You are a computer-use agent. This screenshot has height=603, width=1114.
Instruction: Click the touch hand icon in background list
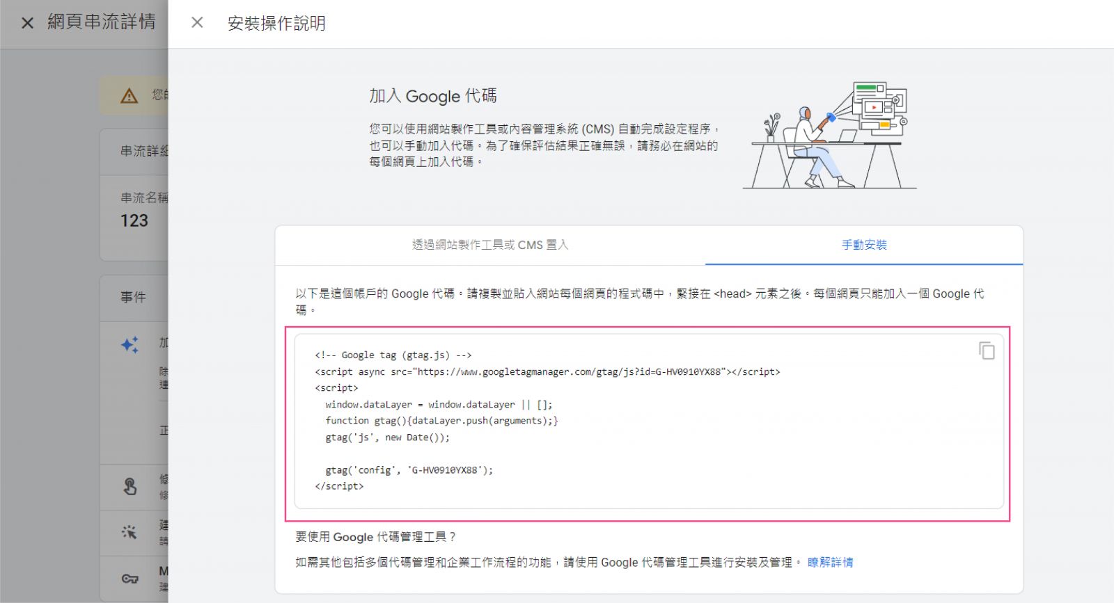130,486
